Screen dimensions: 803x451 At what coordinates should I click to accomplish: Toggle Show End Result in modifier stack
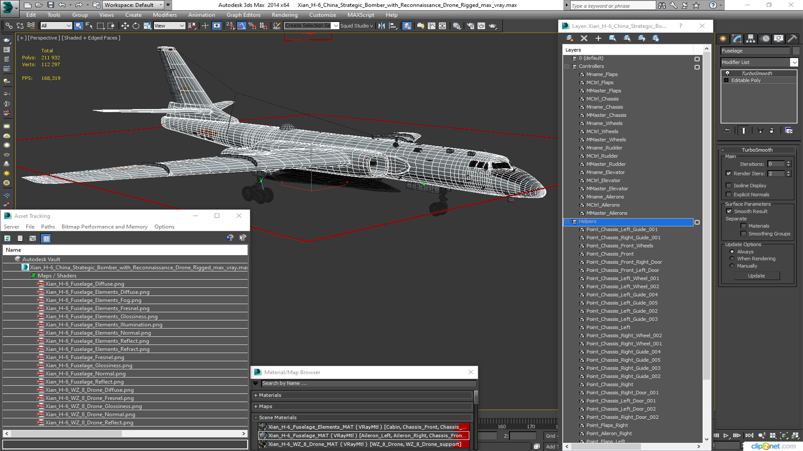coord(744,131)
